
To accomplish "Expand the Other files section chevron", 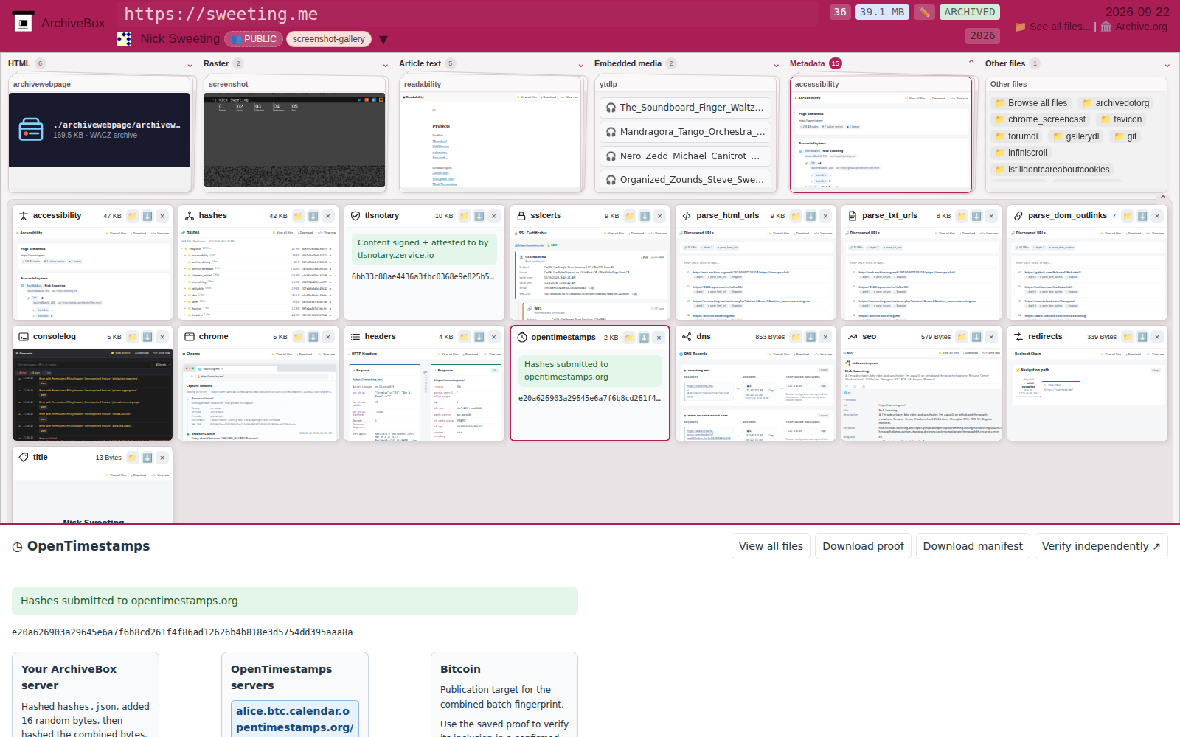I will pos(1167,65).
